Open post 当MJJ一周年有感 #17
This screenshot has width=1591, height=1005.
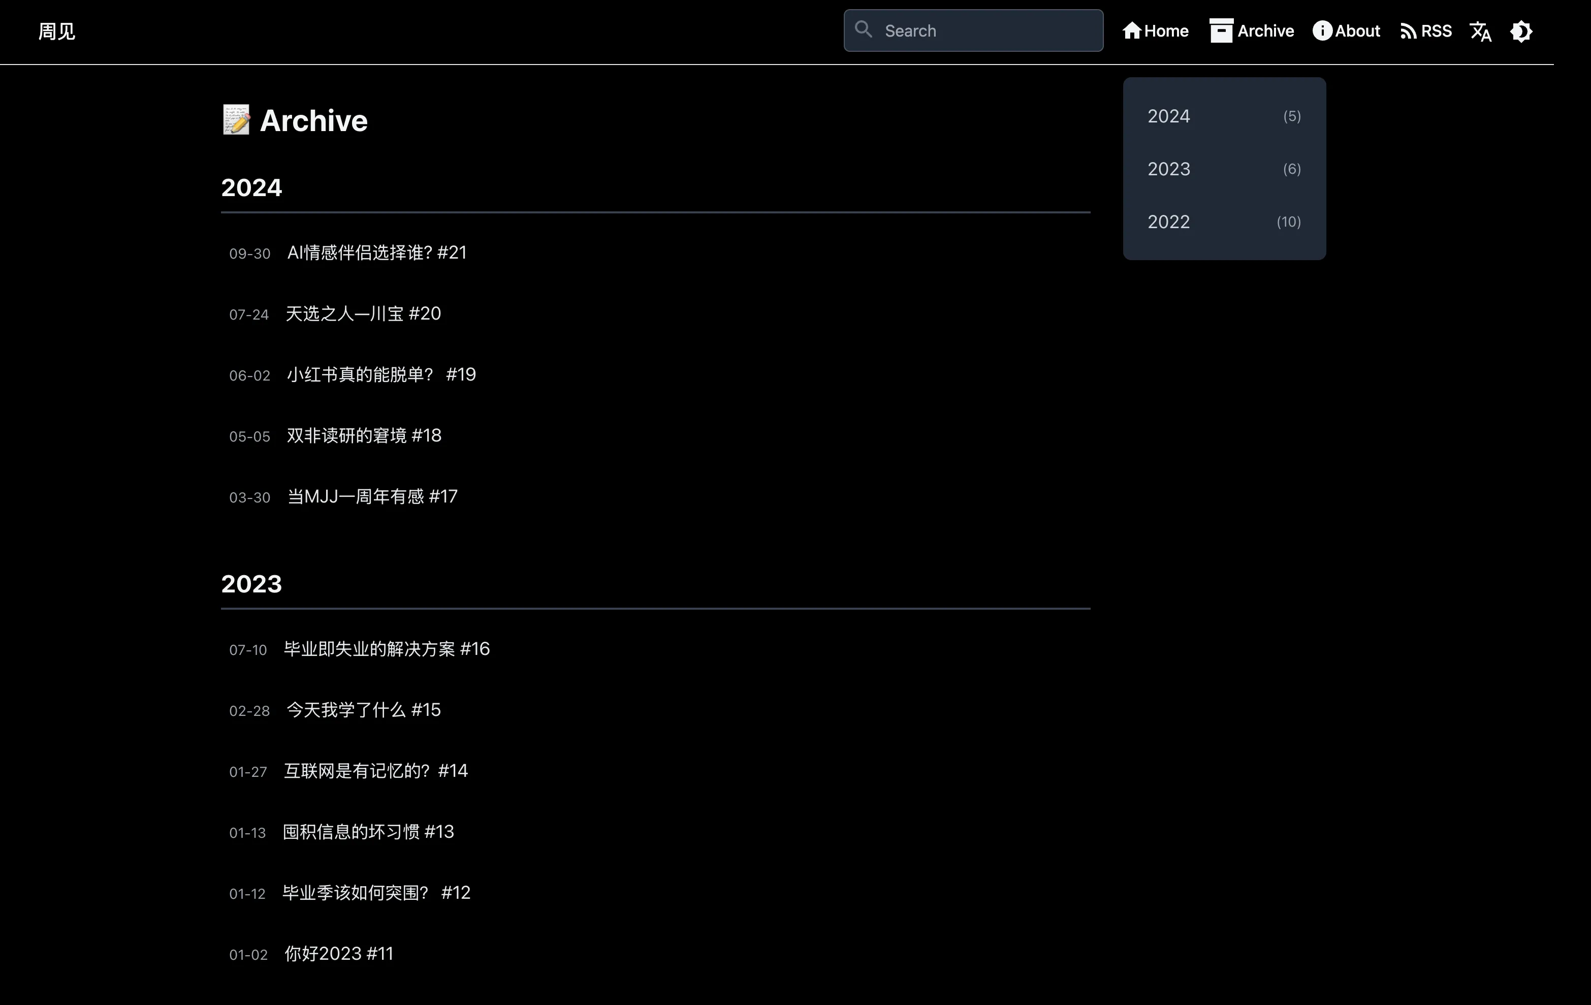point(372,496)
